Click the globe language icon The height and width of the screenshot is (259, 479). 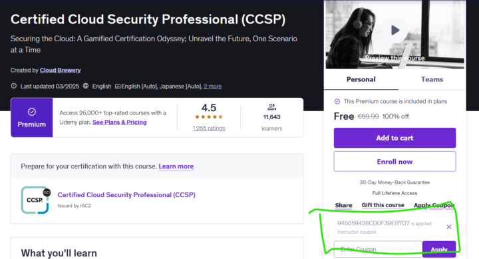pyautogui.click(x=86, y=86)
